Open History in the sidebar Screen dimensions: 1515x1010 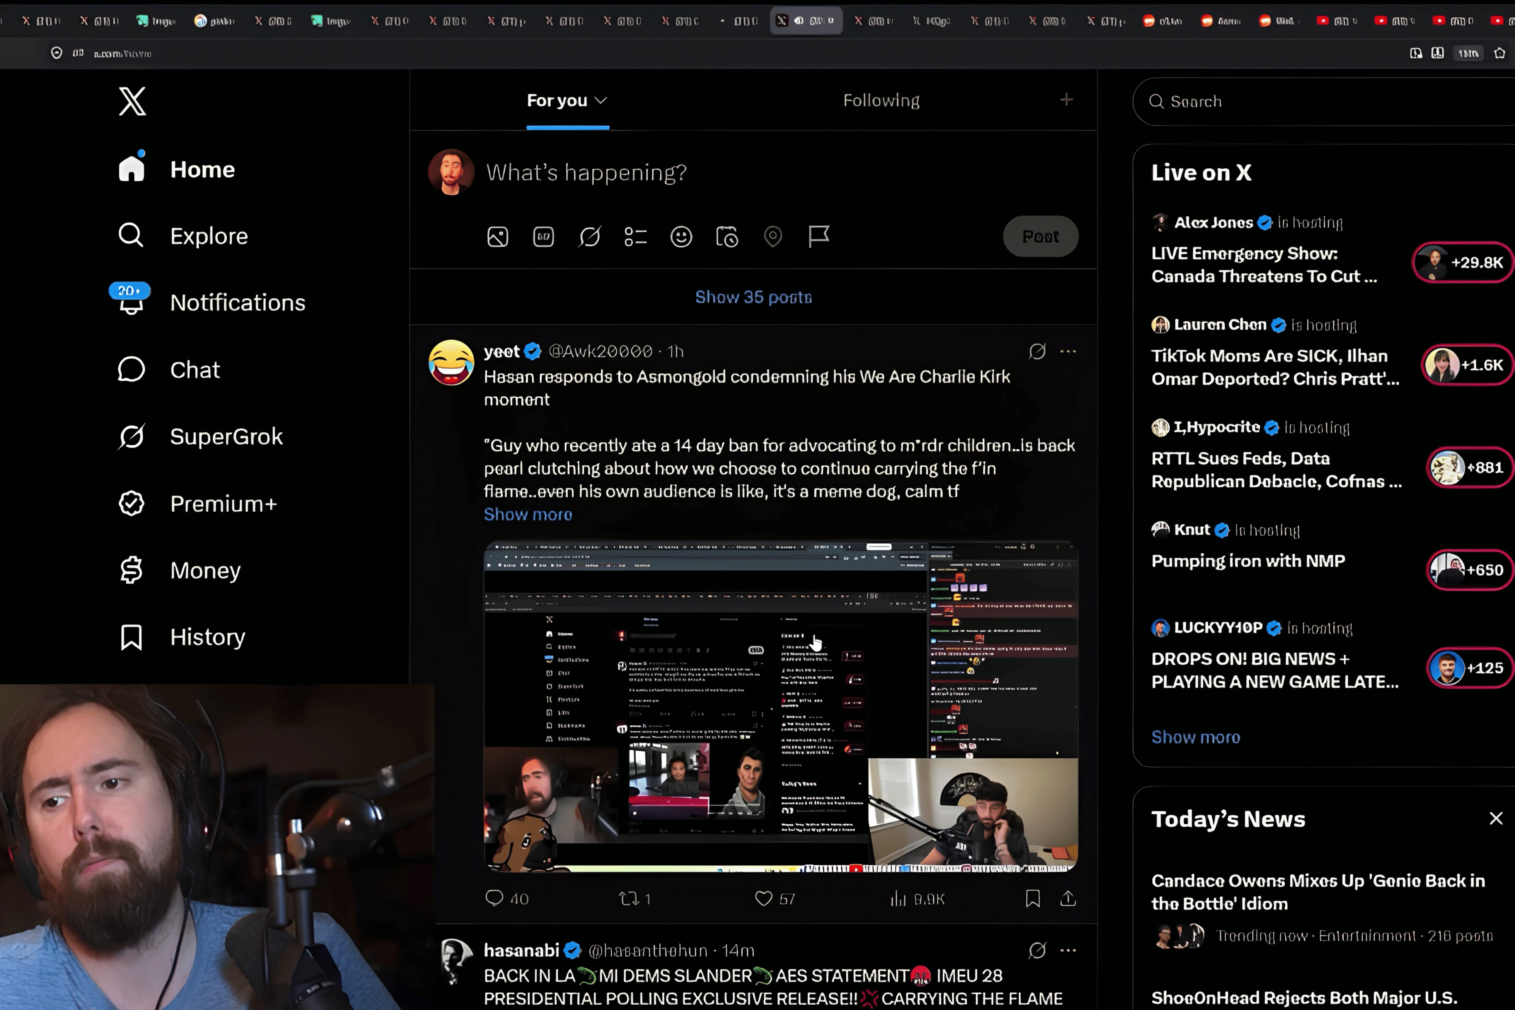(182, 637)
